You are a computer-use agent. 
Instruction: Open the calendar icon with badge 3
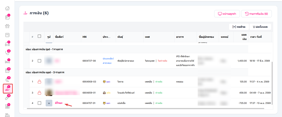(x=7, y=17)
